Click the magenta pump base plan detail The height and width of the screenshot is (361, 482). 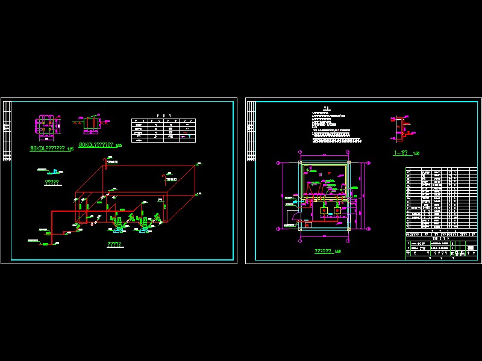48,128
